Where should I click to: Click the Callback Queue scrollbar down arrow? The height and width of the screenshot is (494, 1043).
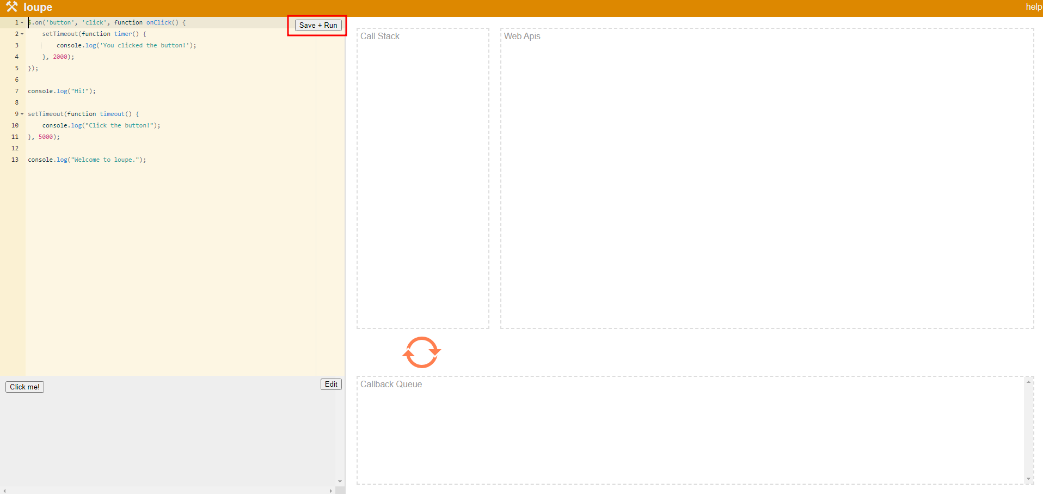1028,479
